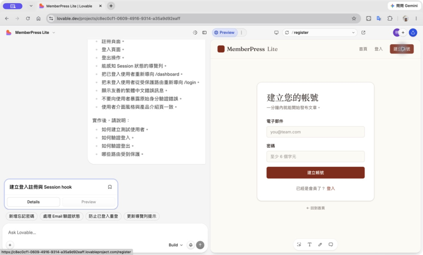Select the text edit T tool

coord(310,245)
